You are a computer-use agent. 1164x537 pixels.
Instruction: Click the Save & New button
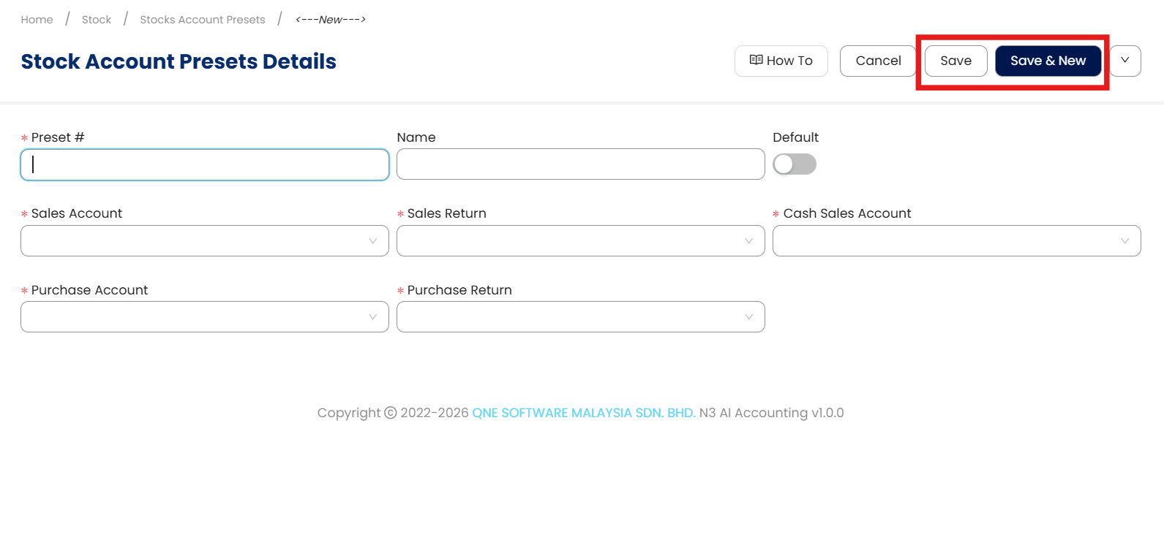click(1048, 61)
